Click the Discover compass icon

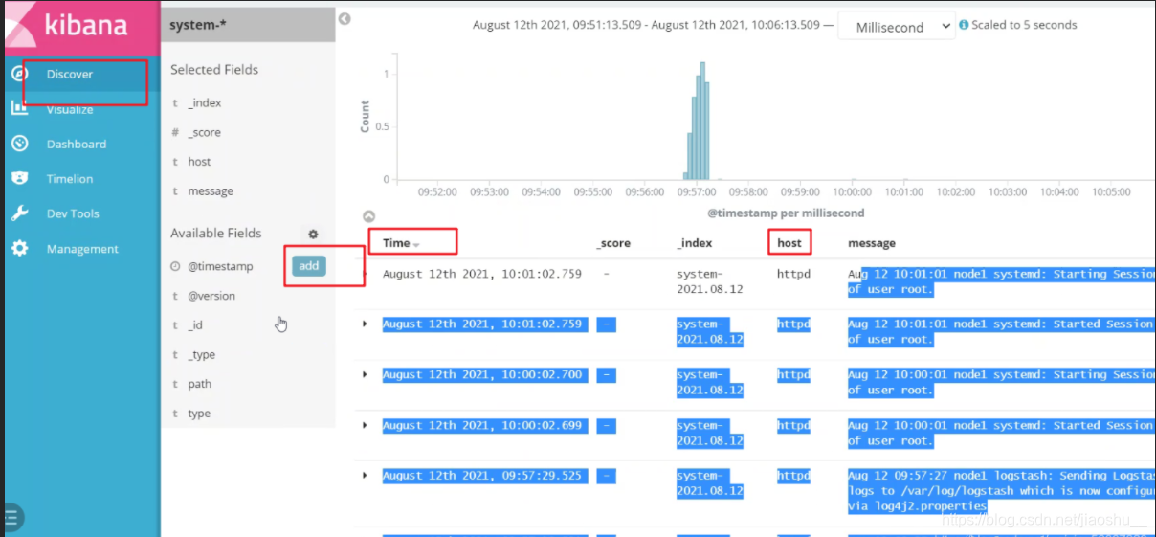(19, 74)
